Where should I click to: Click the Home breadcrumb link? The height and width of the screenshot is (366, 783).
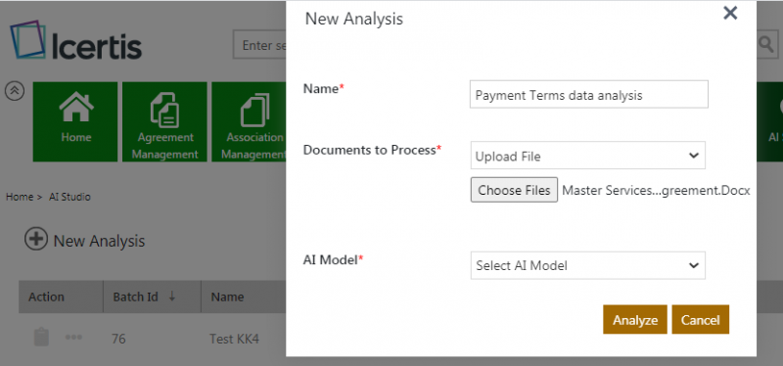(20, 197)
